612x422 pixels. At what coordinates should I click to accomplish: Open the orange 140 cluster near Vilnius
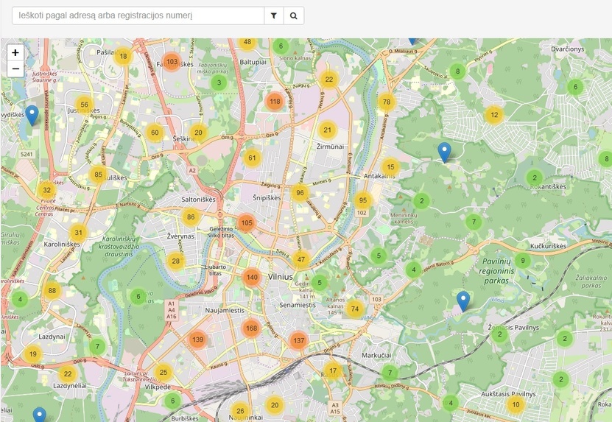click(x=252, y=278)
